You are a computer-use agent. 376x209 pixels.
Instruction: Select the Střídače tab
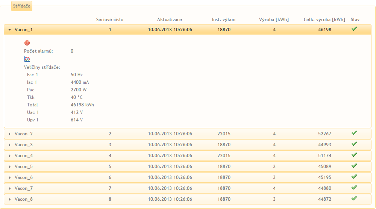pos(22,6)
